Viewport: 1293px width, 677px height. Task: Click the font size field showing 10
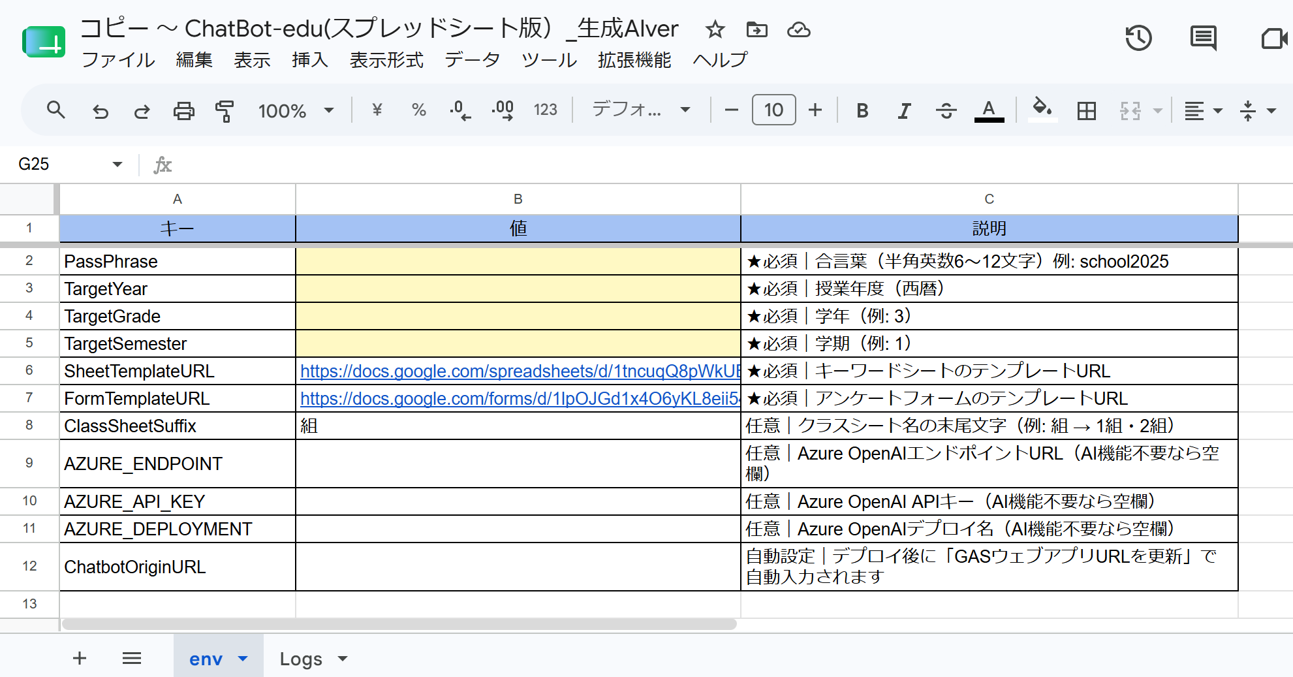tap(773, 110)
